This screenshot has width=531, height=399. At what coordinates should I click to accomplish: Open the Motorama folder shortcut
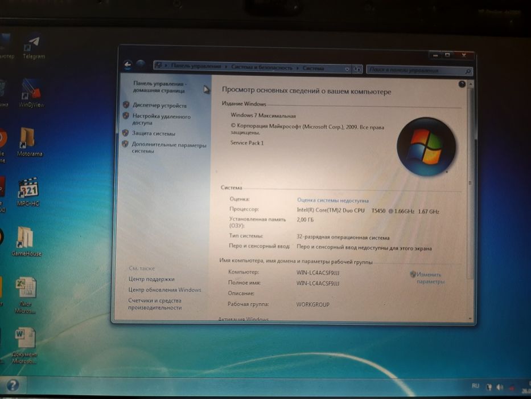30,141
